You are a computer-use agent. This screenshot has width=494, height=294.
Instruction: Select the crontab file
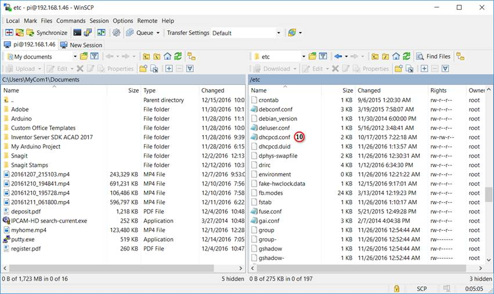(268, 100)
